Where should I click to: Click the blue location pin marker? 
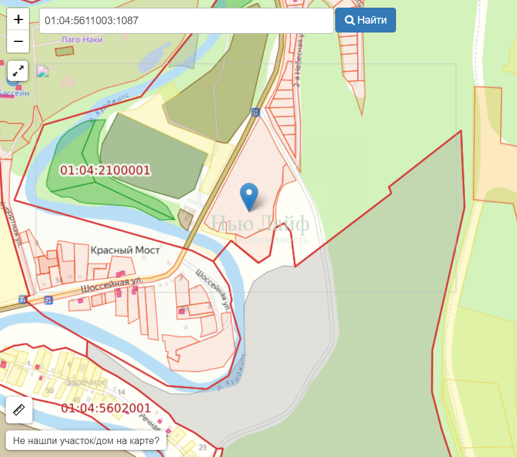tap(250, 197)
